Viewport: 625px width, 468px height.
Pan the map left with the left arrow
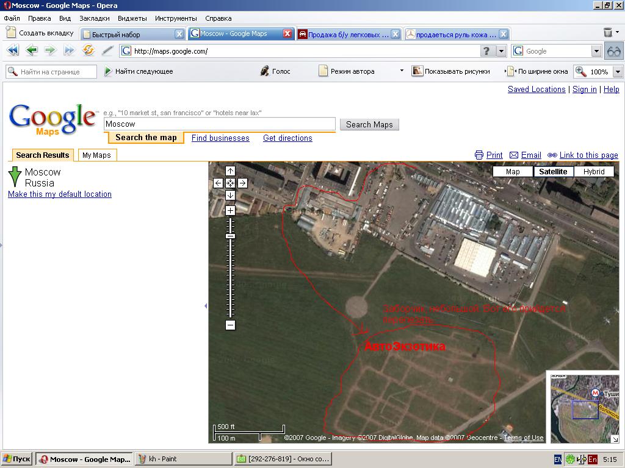point(218,183)
